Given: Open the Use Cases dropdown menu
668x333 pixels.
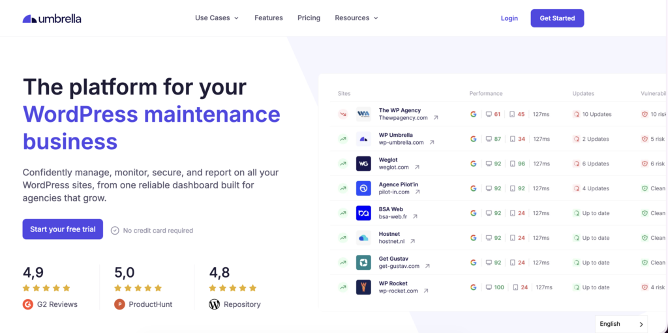Looking at the screenshot, I should coord(217,18).
